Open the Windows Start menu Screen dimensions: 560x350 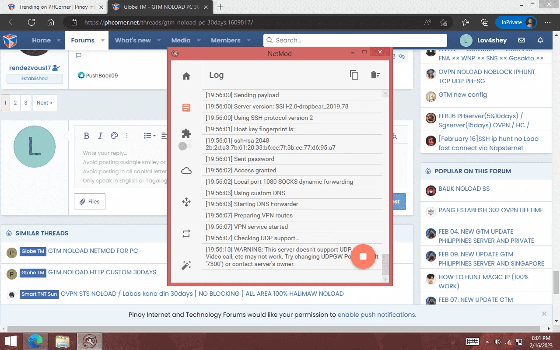click(11, 341)
